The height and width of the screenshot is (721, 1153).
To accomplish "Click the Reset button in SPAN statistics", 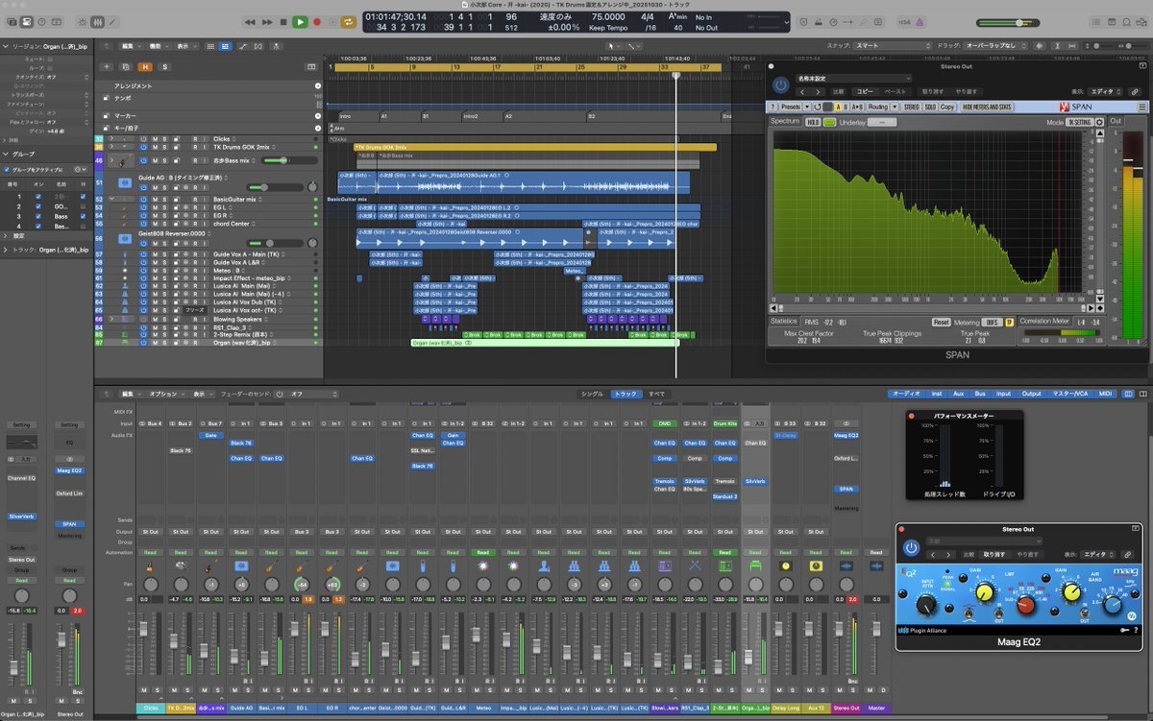I will coord(941,322).
